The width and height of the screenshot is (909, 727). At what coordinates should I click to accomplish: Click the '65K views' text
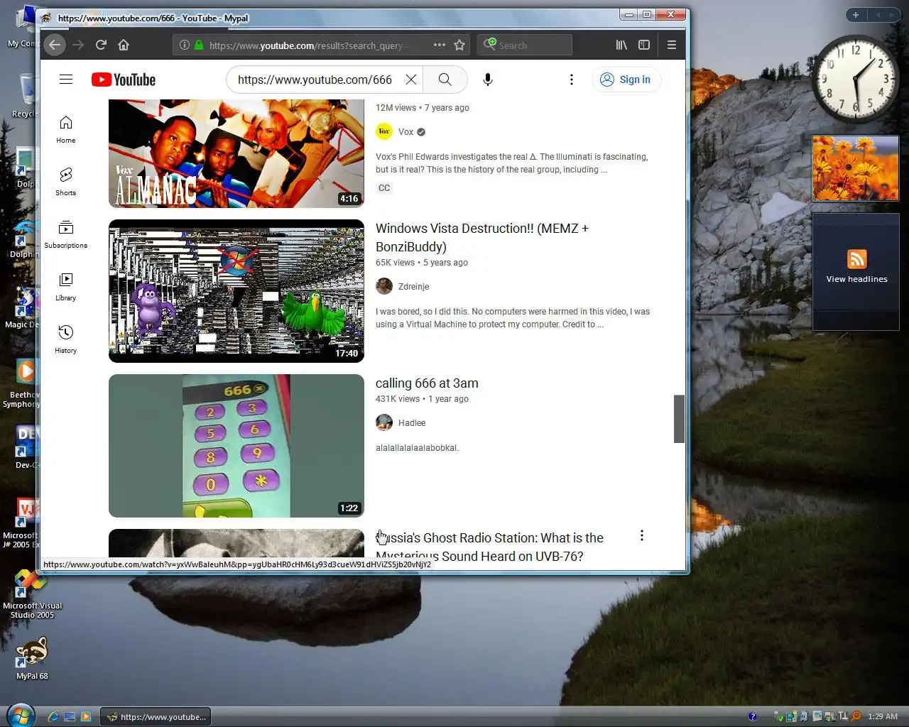(395, 263)
